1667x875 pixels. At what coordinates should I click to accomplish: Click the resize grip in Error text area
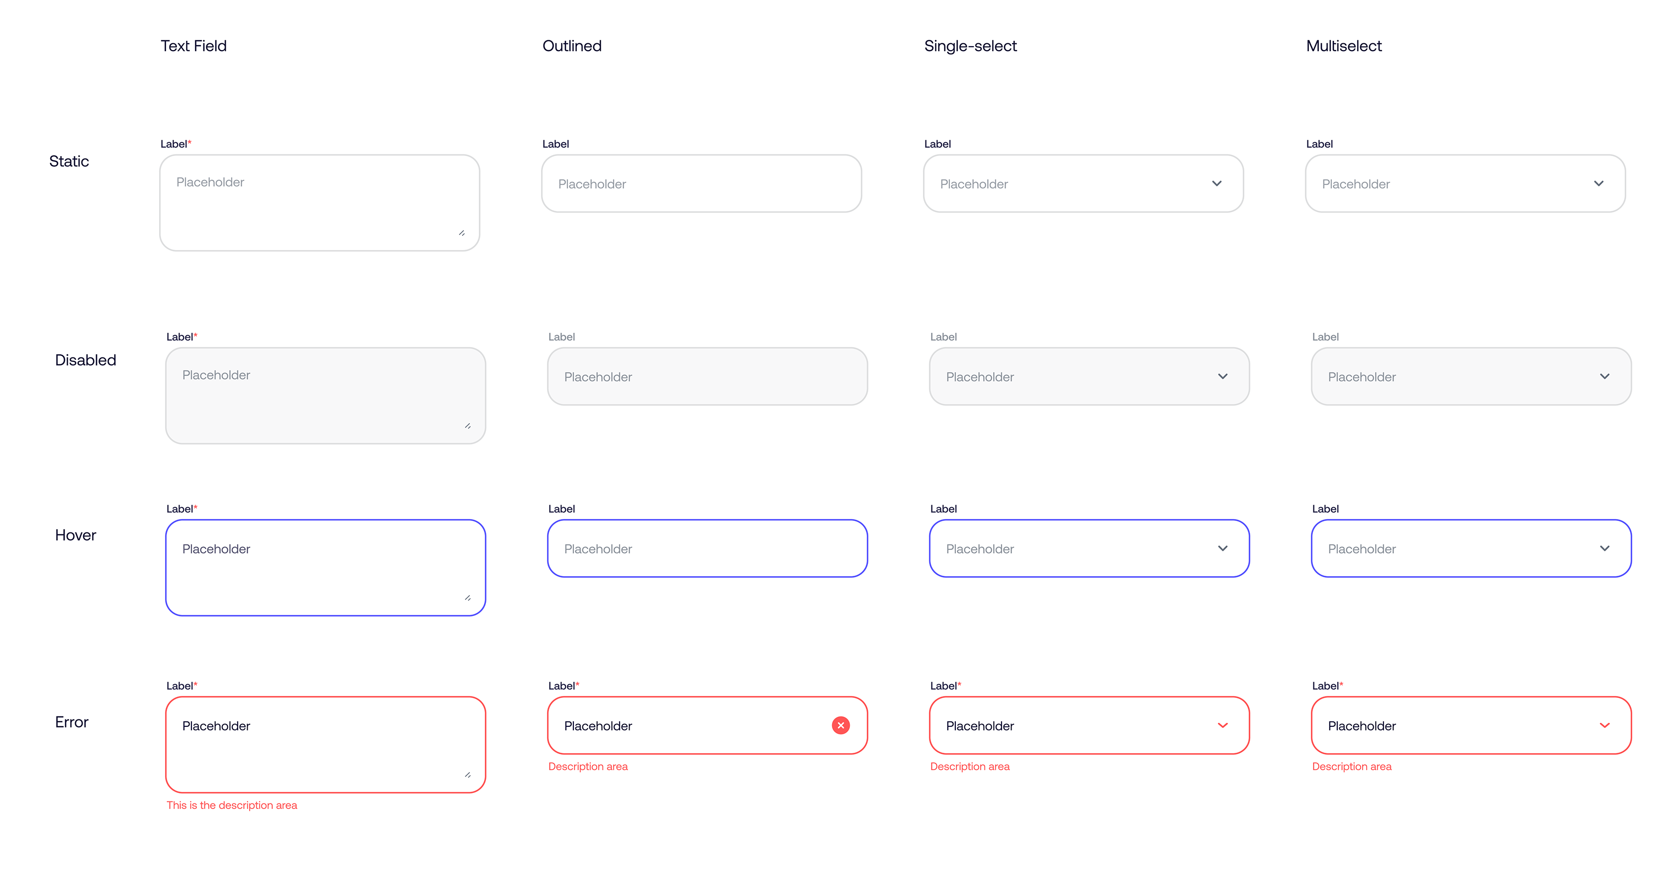click(x=467, y=775)
